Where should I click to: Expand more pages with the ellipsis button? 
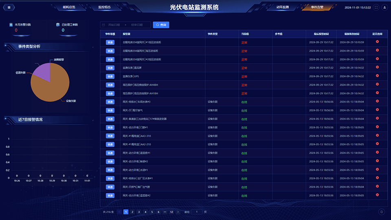(165, 212)
